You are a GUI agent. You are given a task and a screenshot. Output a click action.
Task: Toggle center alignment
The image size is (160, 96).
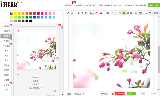[124, 13]
